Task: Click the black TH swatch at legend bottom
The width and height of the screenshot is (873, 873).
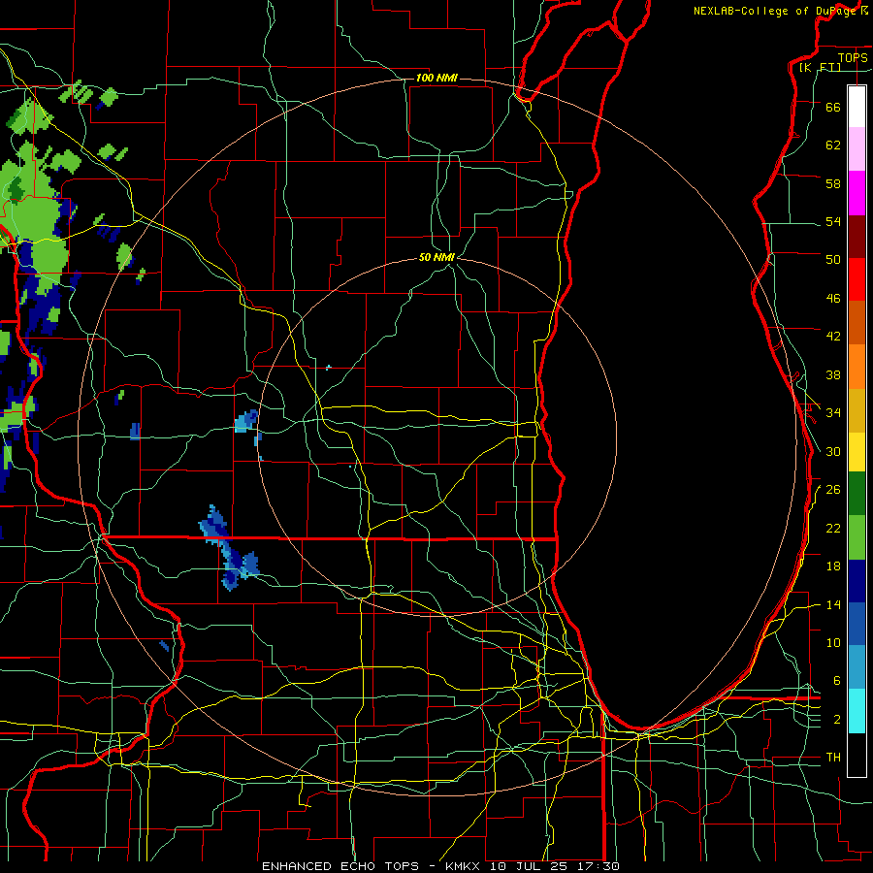Action: coord(857,755)
